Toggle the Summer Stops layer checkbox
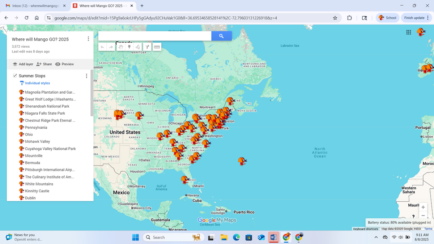Screen dimensions: 434x244 tap(14, 76)
